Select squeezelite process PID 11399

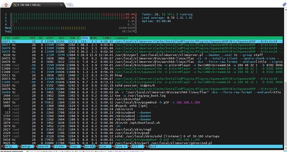(142, 65)
